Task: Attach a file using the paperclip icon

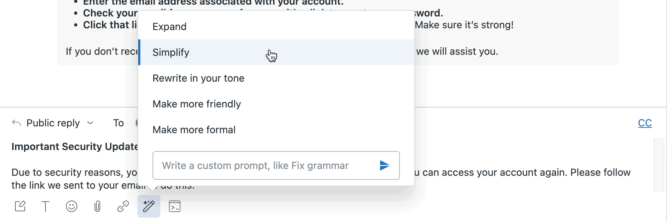Action: (x=97, y=206)
